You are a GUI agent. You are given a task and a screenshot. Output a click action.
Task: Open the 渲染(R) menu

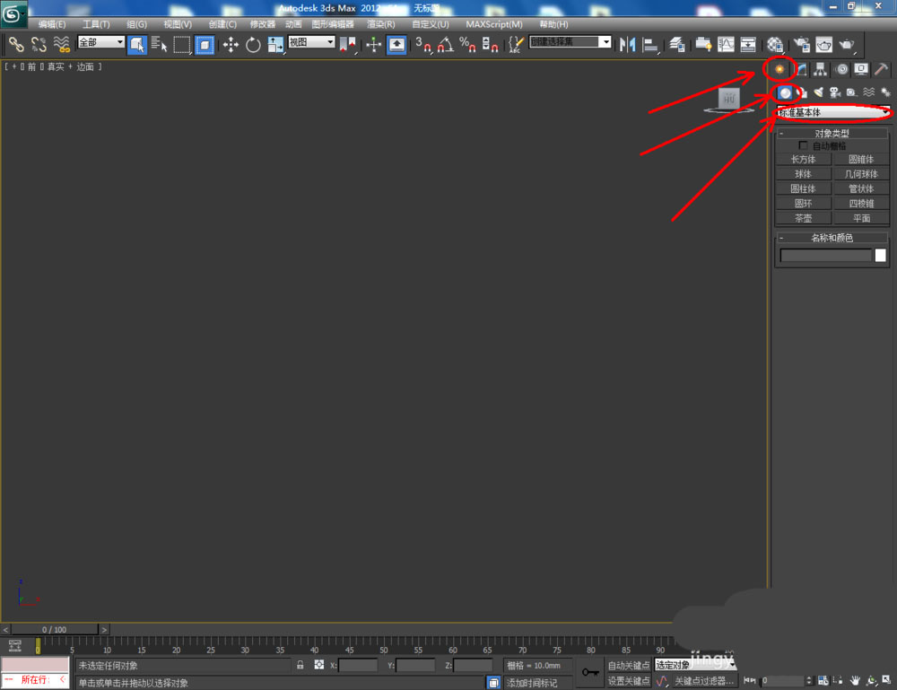click(x=381, y=24)
